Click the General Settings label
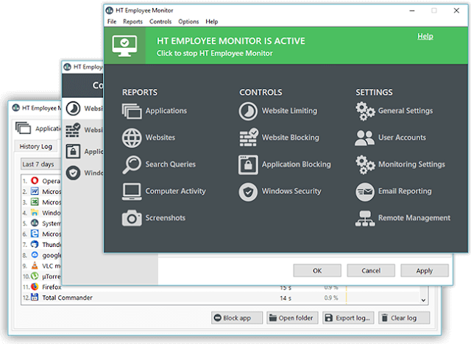471x344 pixels. tap(406, 111)
